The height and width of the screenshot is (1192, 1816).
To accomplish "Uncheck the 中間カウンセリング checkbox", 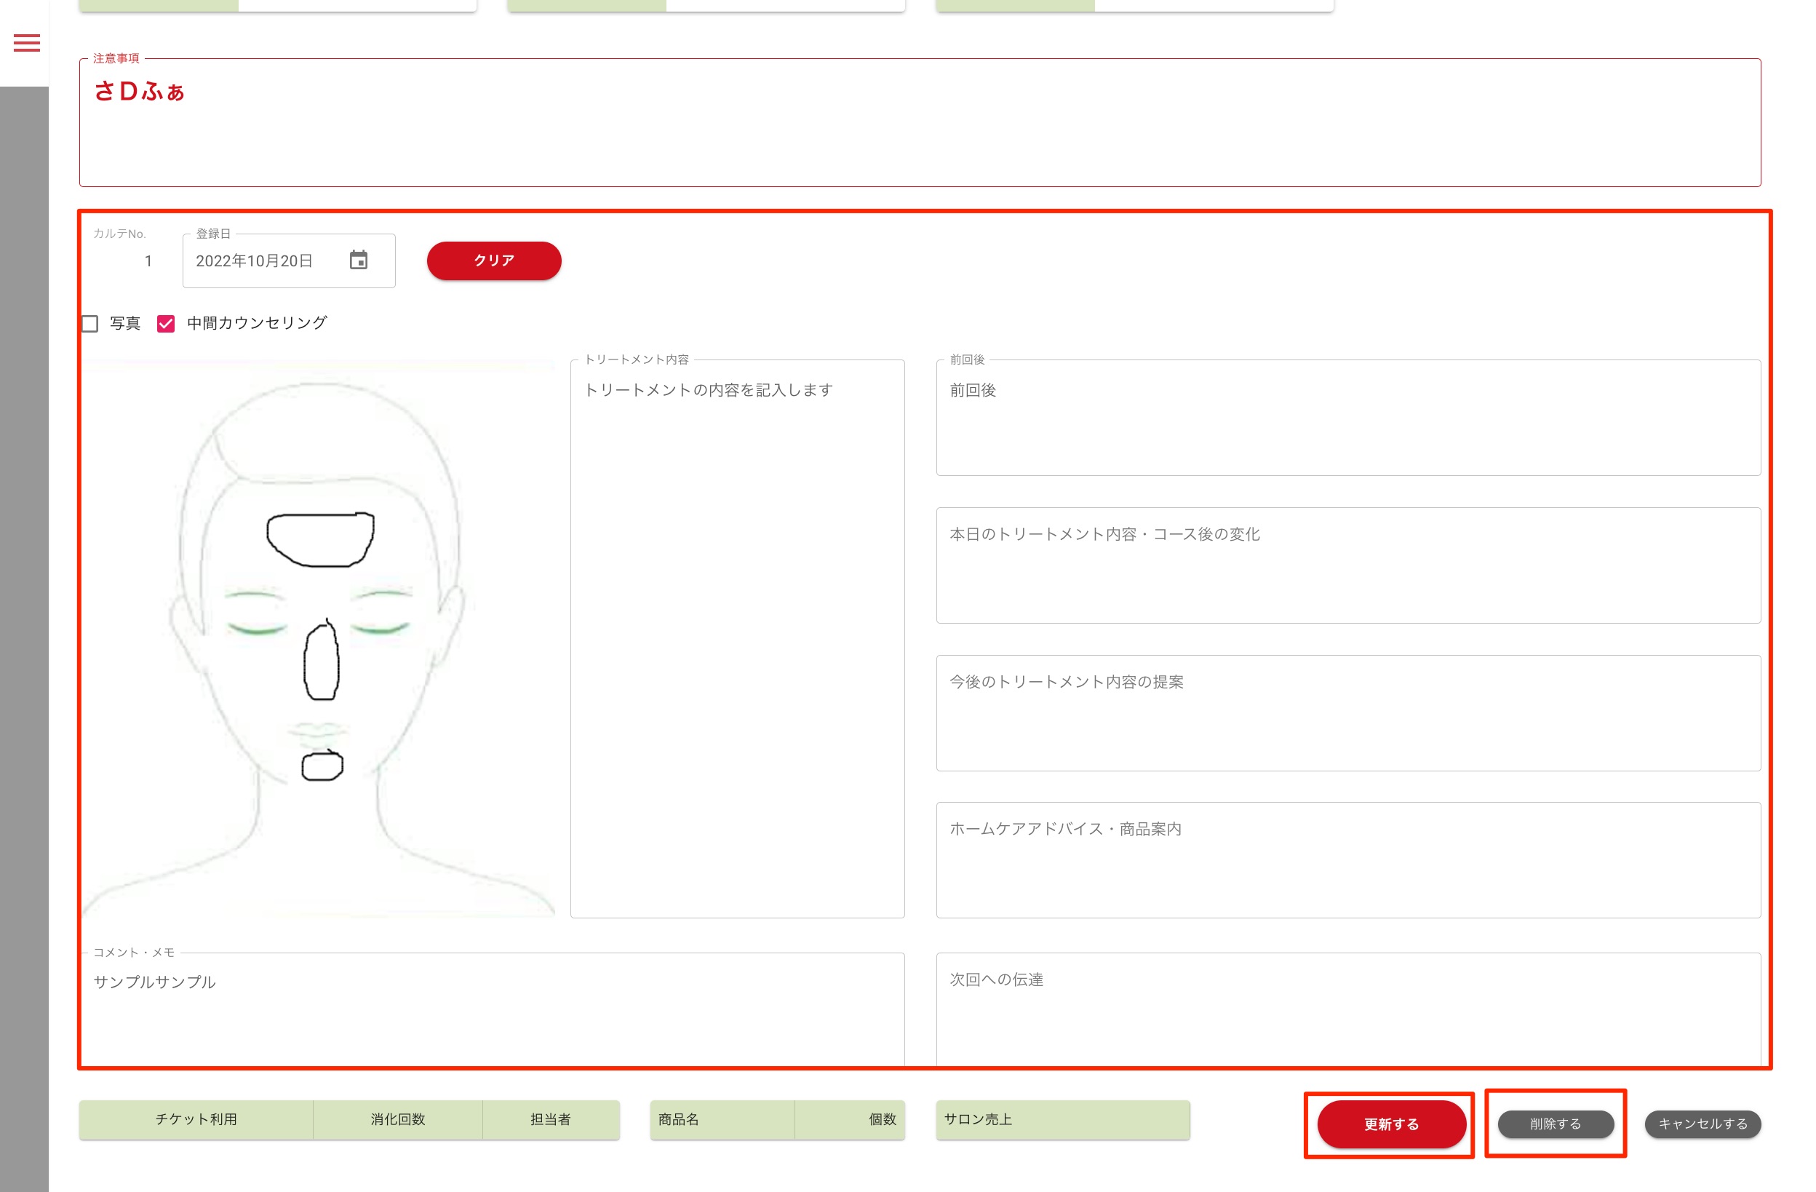I will point(166,324).
